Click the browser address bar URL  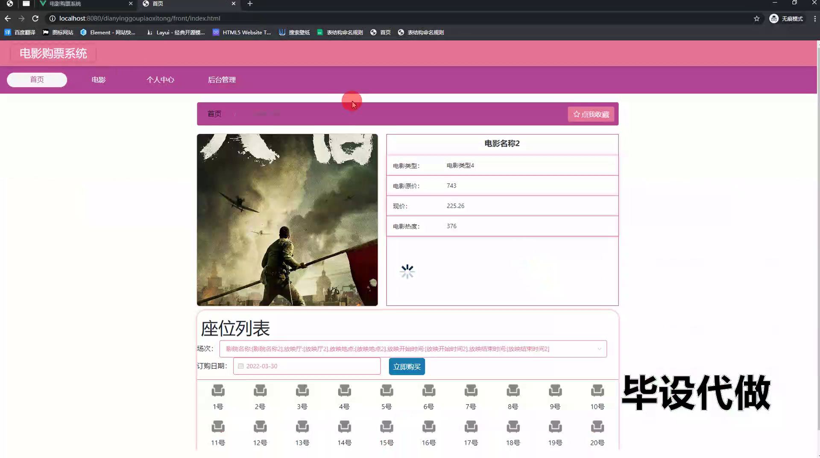point(140,18)
